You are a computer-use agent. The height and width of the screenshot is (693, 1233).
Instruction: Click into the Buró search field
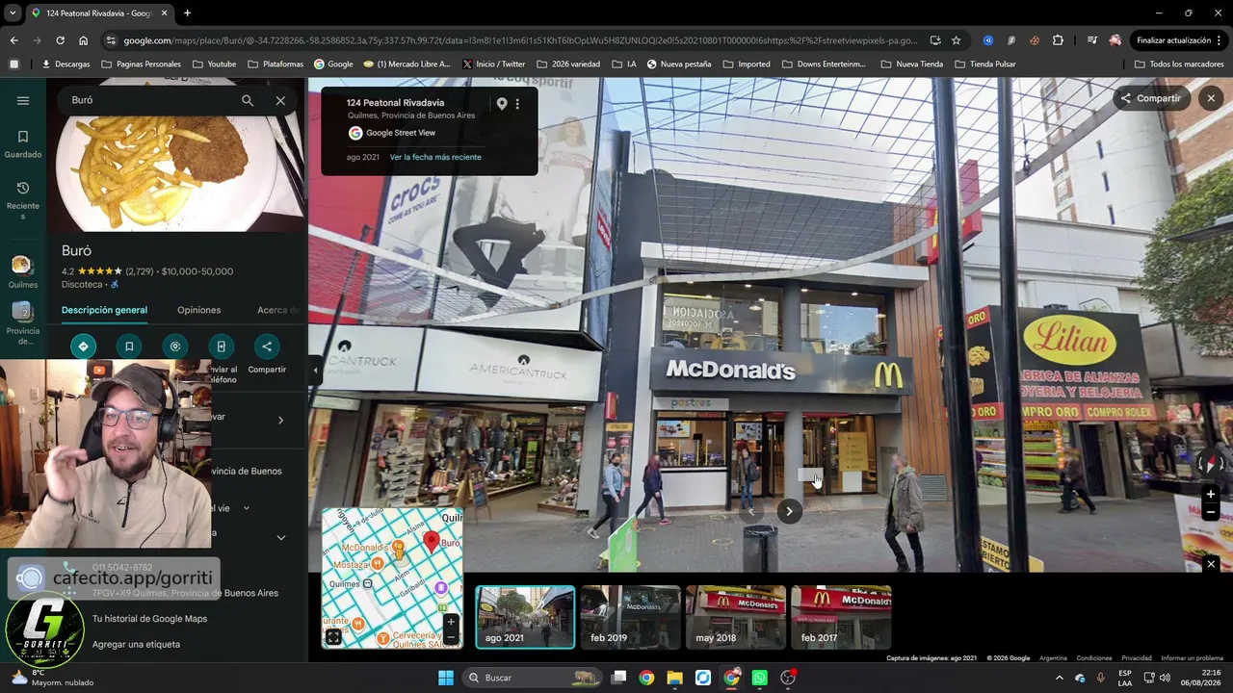(x=149, y=100)
